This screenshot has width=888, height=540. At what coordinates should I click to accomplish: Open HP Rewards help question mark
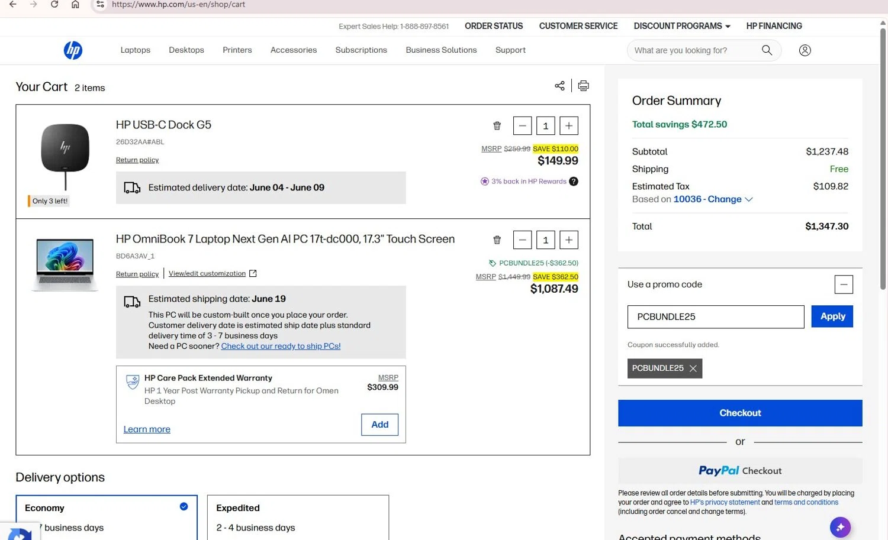pos(573,182)
